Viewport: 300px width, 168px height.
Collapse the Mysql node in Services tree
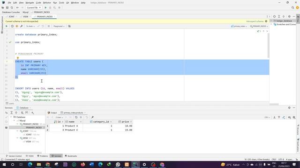pos(14,120)
